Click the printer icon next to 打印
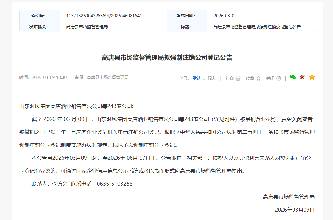The image size is (333, 220). 238,78
